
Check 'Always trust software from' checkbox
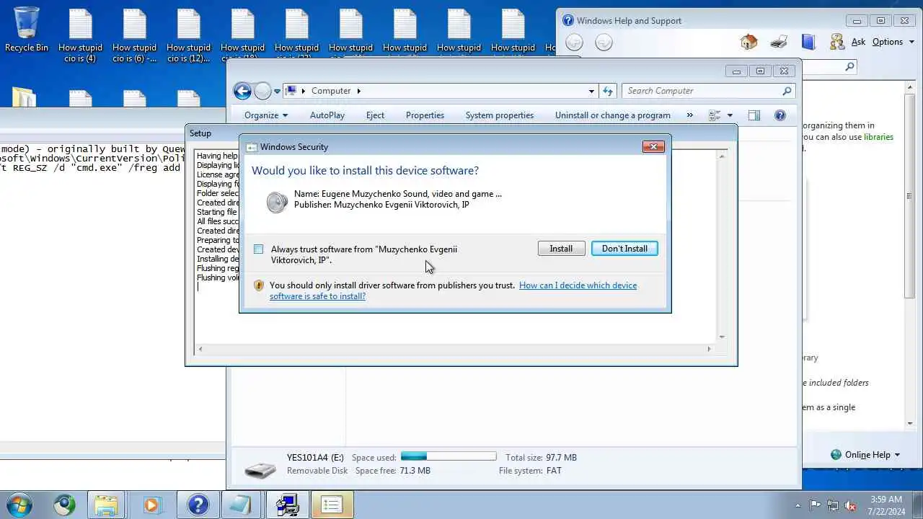tap(258, 249)
